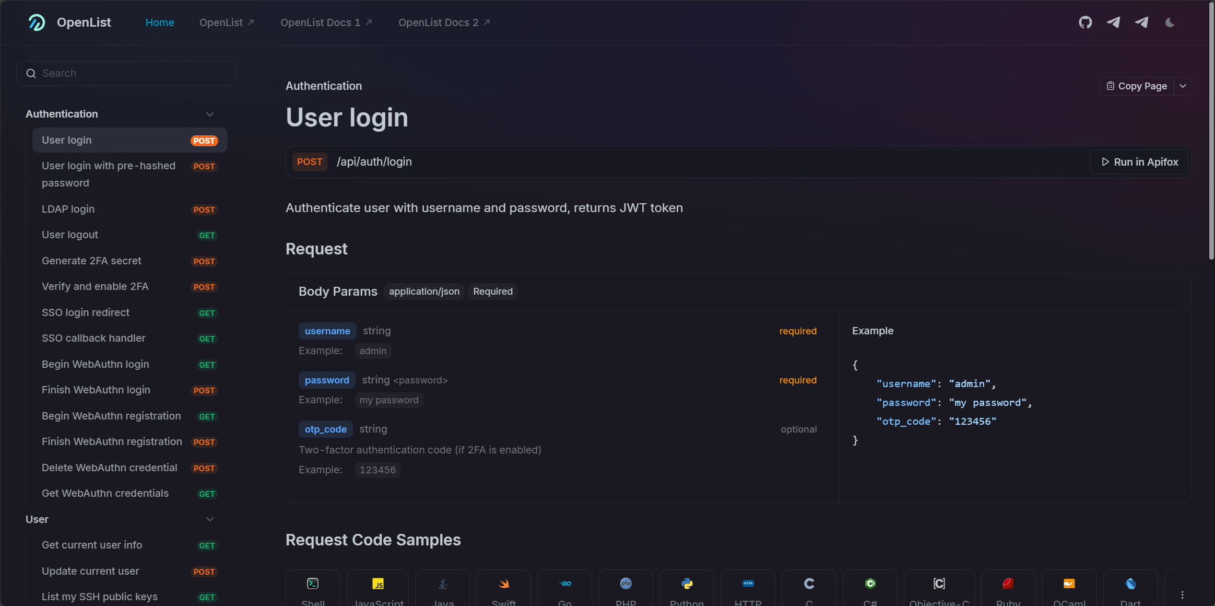
Task: Switch to the Home navigation tab
Action: [160, 22]
